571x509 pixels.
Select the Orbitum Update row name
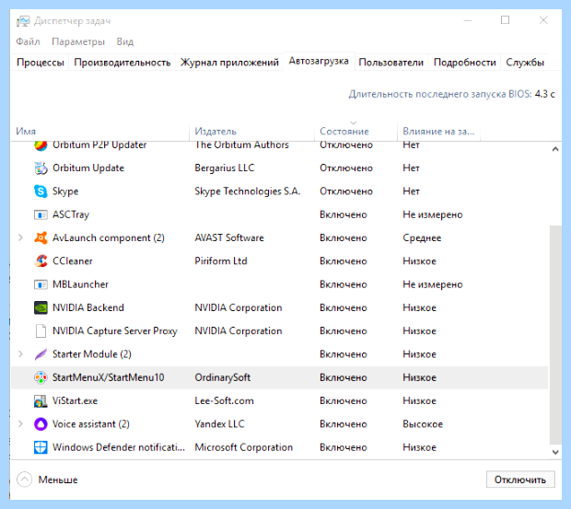point(88,168)
